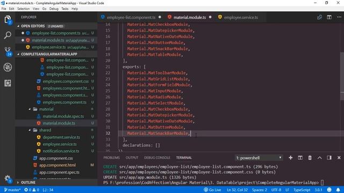Screen dimensions: 344x193
Task: Switch to the Debug Console panel tab
Action: (x=157, y=158)
